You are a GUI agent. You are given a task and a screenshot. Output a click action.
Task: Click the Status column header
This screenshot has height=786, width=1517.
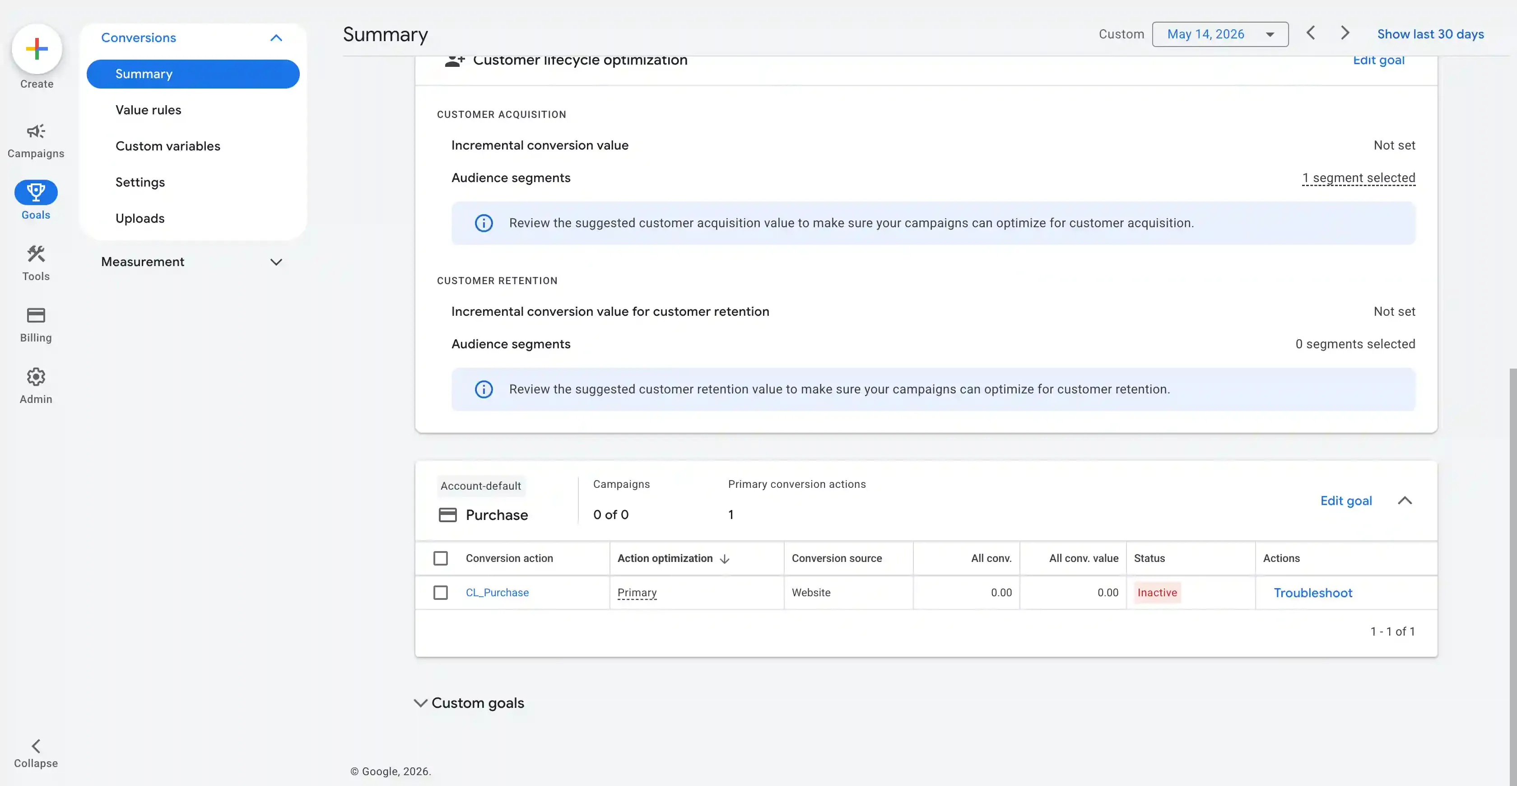coord(1149,559)
